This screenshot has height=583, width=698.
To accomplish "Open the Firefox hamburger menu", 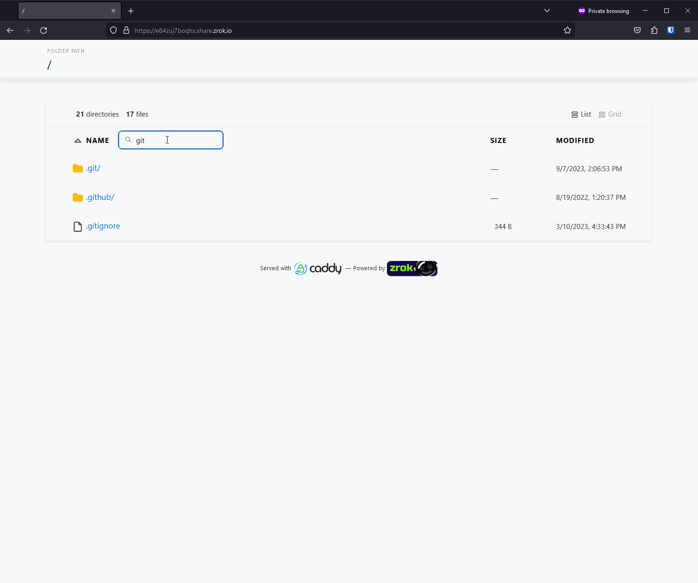I will (687, 31).
